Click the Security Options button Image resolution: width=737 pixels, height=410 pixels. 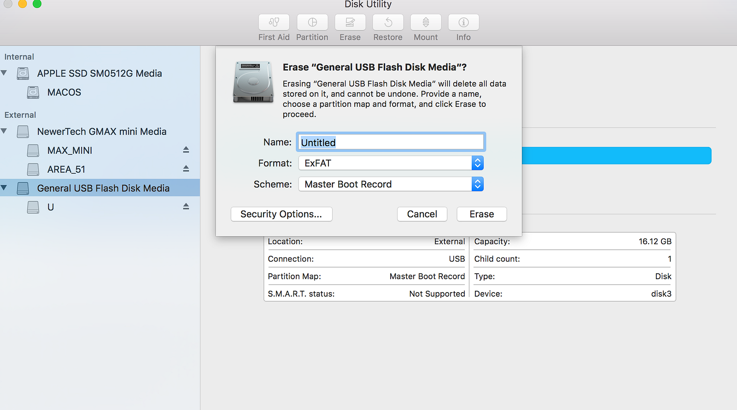click(281, 214)
